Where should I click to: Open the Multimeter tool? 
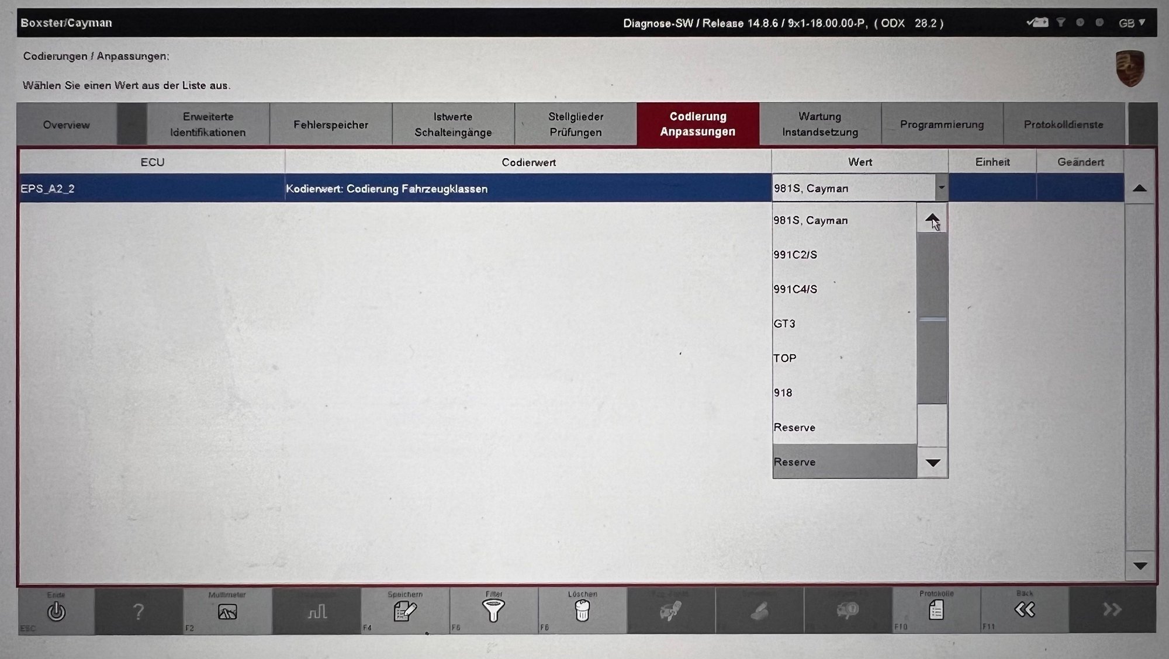pos(227,611)
